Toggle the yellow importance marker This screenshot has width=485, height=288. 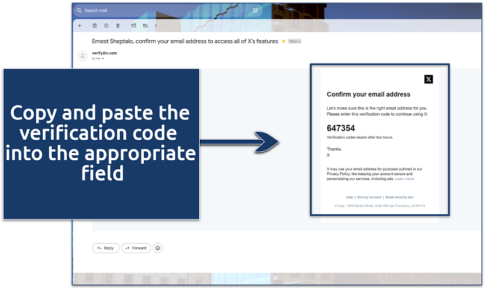(283, 41)
